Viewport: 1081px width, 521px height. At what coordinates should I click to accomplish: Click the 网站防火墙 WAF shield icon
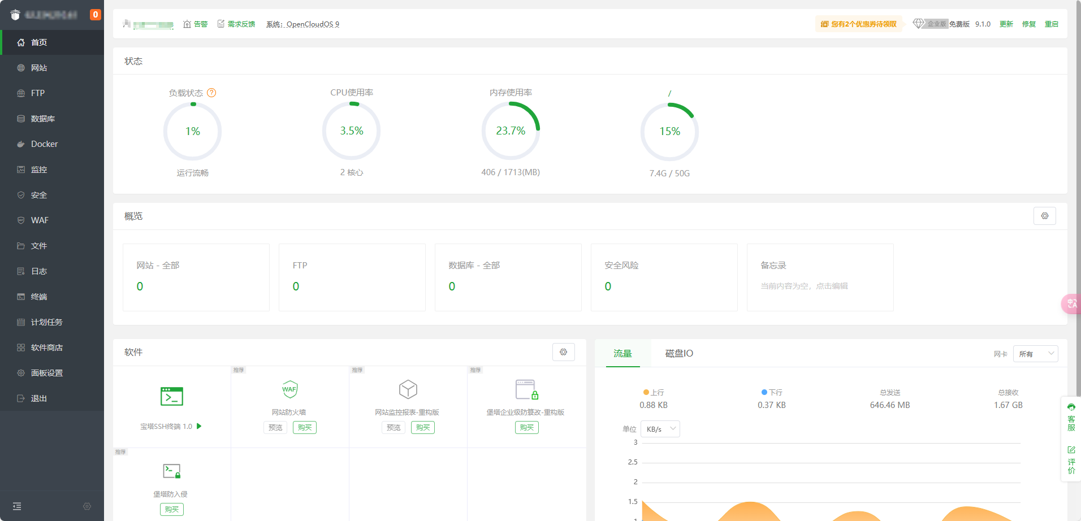click(290, 389)
